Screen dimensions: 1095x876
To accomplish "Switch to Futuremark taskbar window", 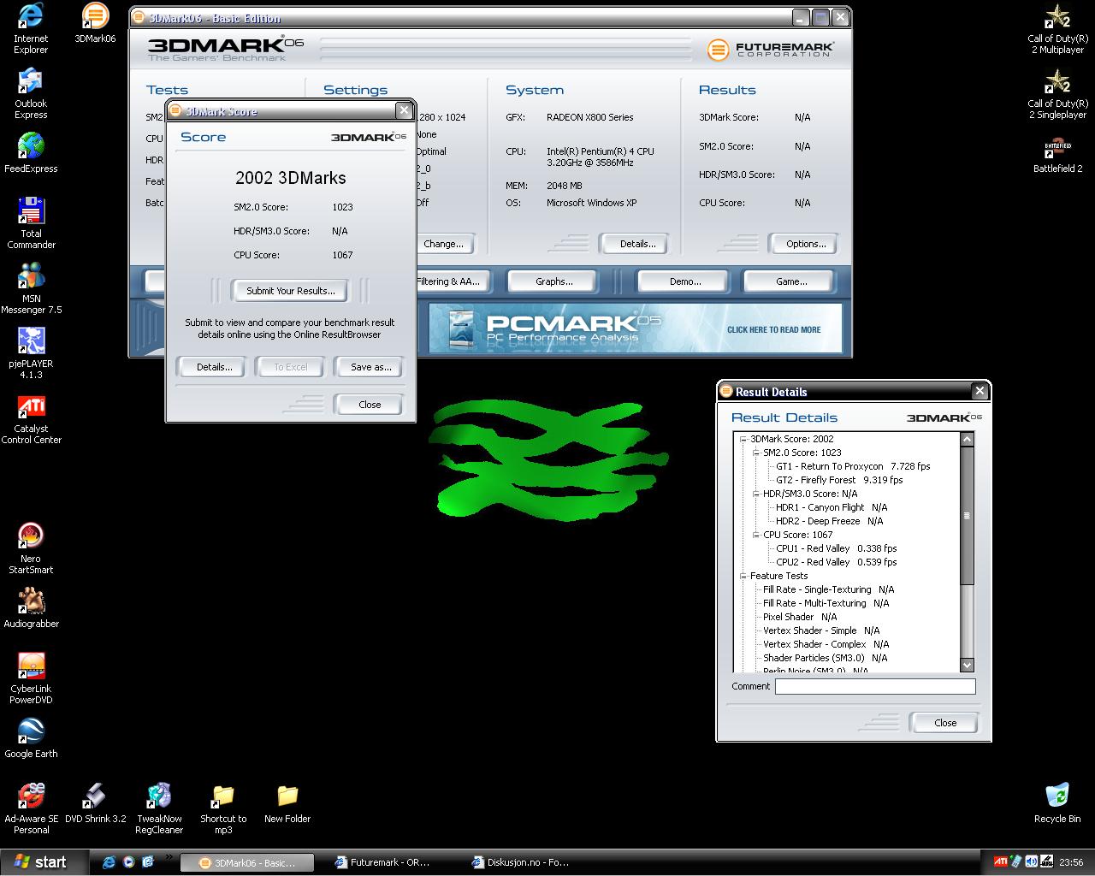I will tap(383, 862).
